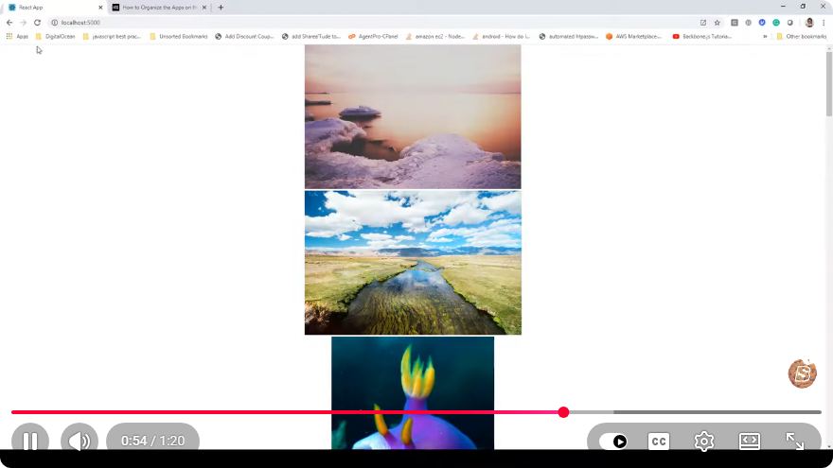Expand the bookmarks overflow chevron
833x468 pixels.
coord(765,37)
